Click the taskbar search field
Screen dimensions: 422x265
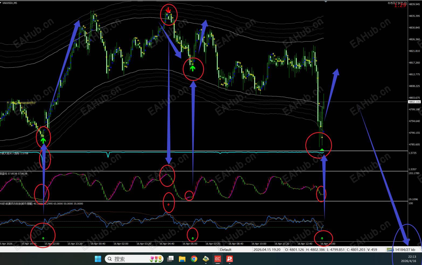pyautogui.click(x=134, y=259)
